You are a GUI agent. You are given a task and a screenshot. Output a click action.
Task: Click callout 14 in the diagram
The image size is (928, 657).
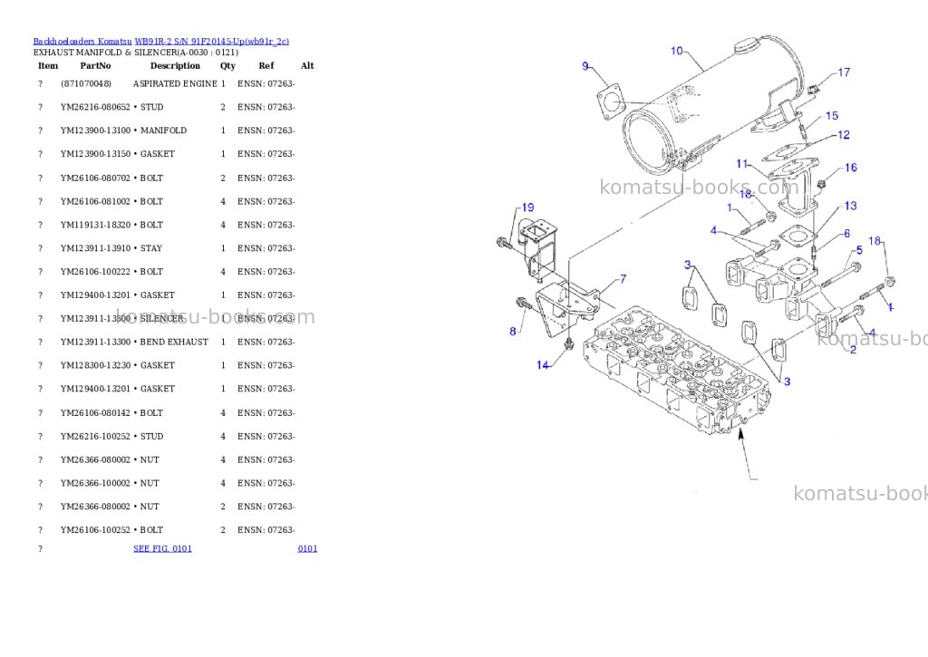point(542,365)
